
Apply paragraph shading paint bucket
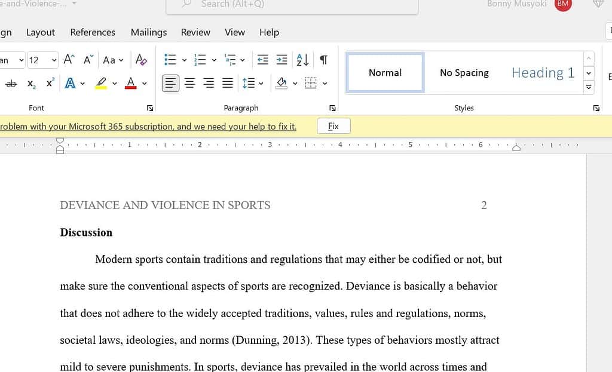(x=281, y=83)
